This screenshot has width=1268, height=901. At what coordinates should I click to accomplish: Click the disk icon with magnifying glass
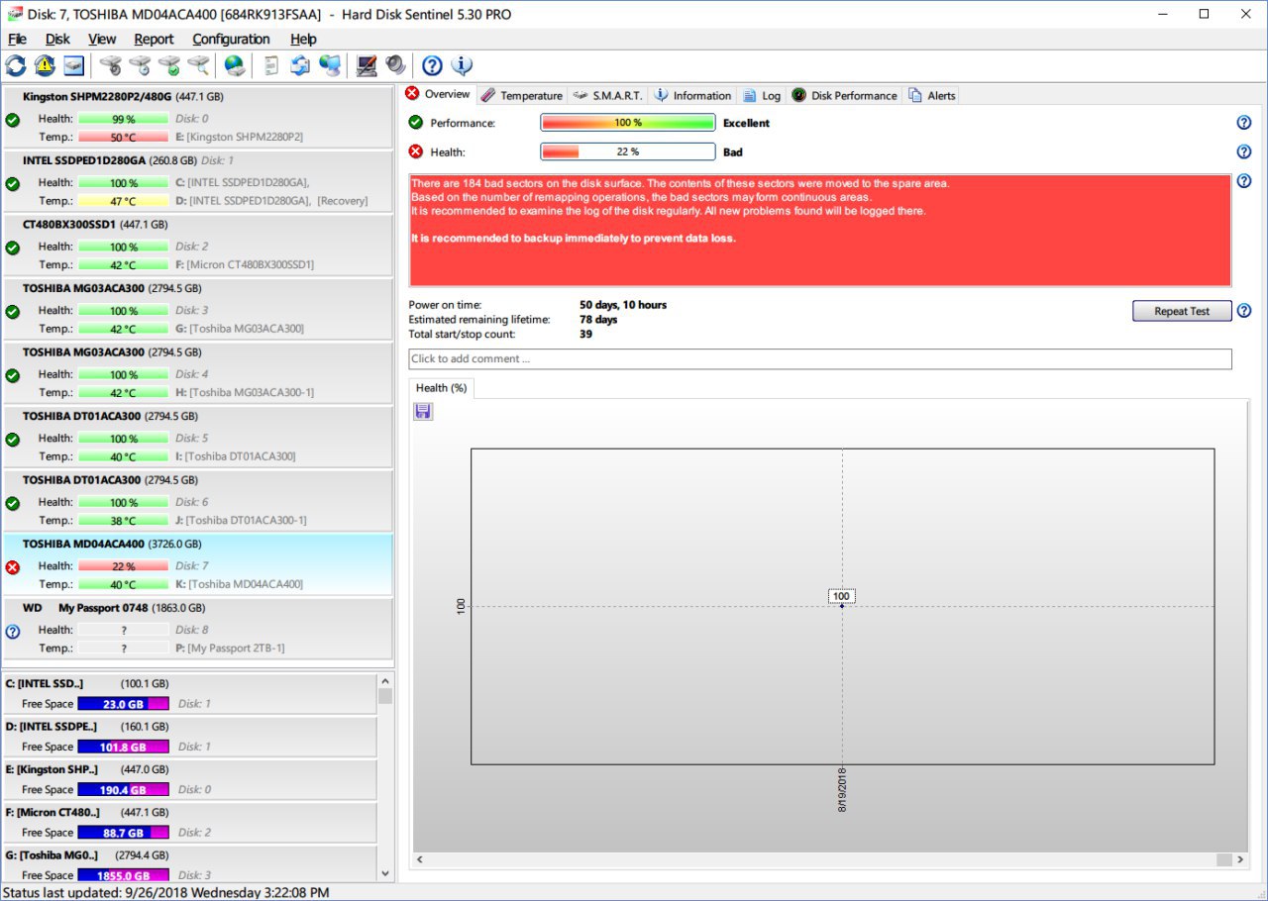(199, 65)
